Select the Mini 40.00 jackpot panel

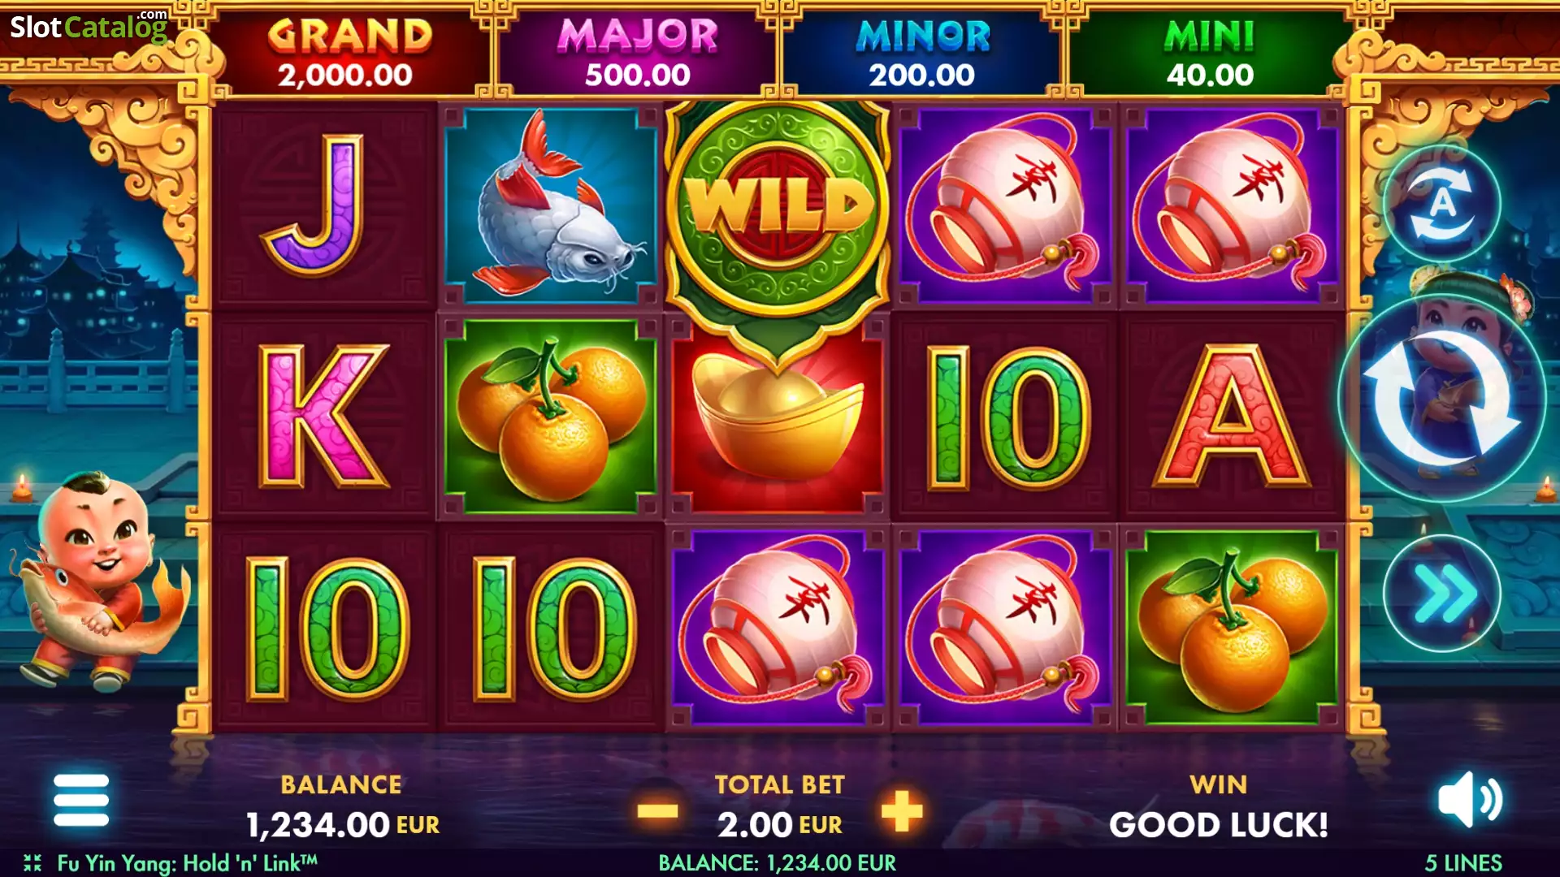click(1210, 54)
